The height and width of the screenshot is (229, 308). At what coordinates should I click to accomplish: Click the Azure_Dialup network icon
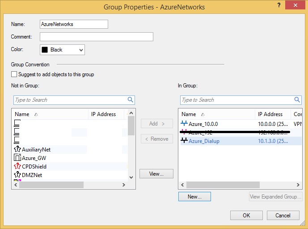pos(184,141)
